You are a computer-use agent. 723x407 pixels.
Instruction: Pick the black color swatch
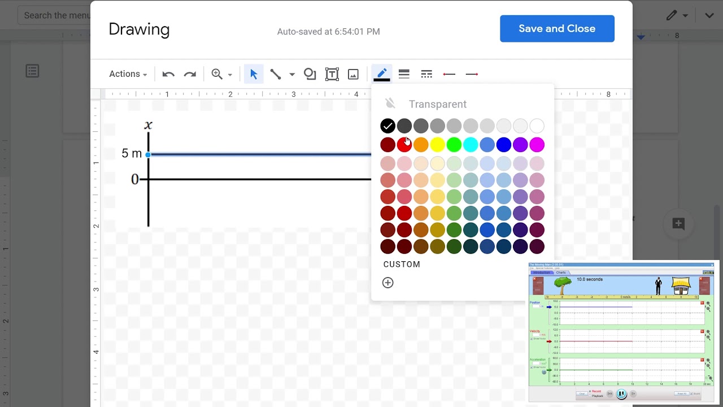coord(387,126)
